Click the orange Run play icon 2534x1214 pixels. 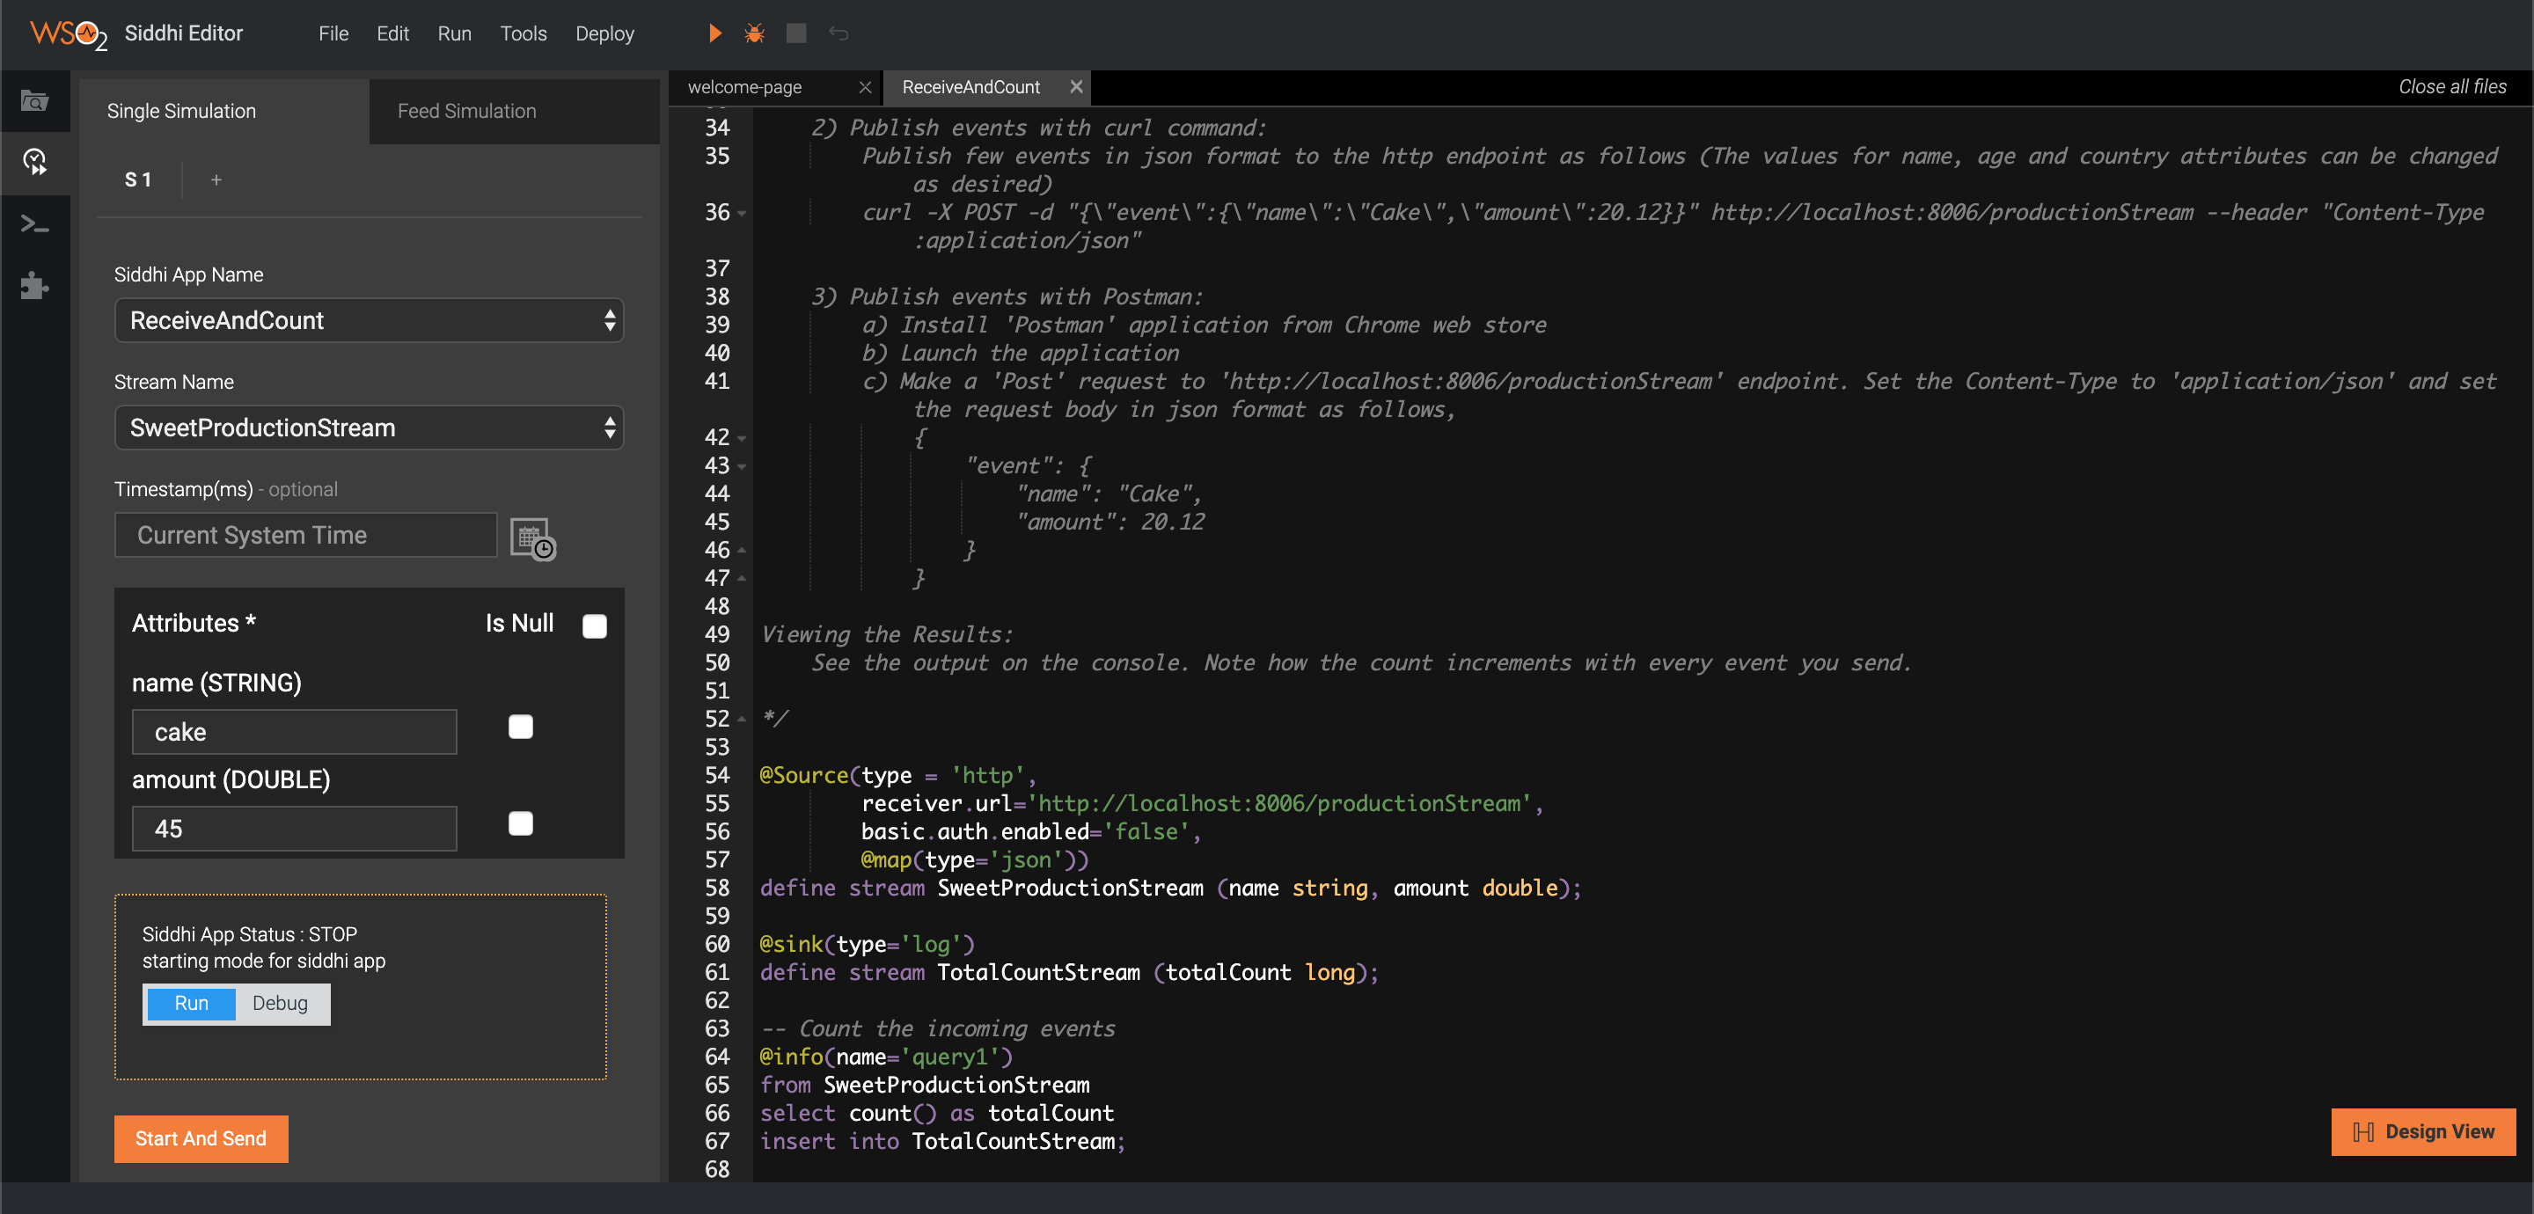(715, 33)
